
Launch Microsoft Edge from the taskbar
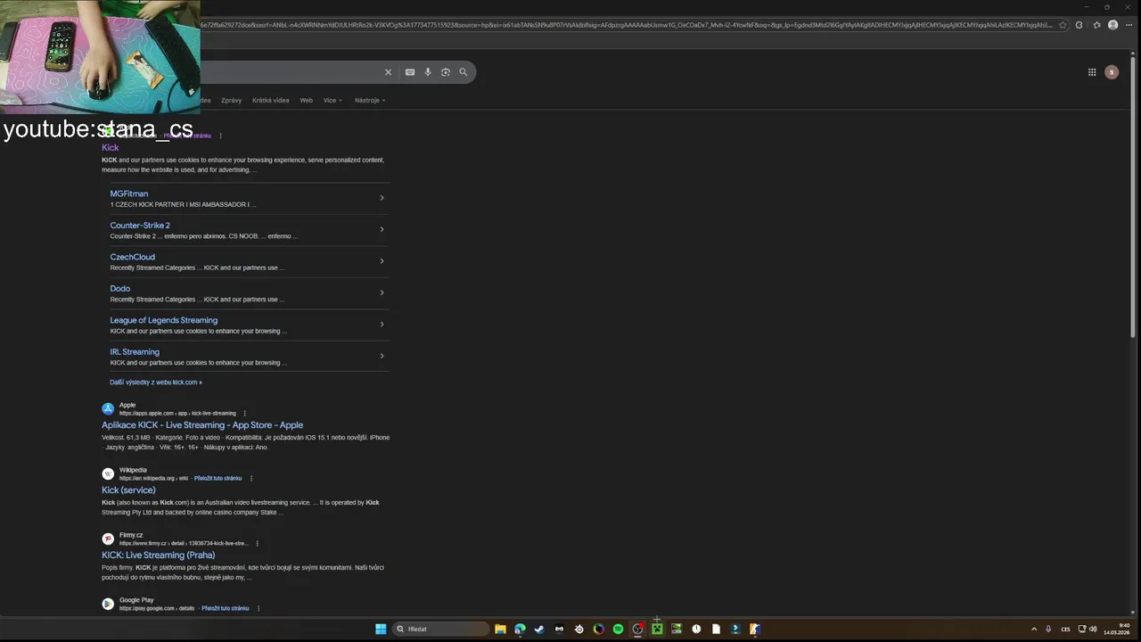coord(520,629)
